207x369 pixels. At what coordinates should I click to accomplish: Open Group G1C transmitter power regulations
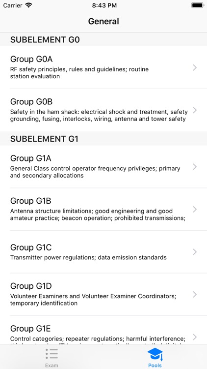[x=103, y=252]
